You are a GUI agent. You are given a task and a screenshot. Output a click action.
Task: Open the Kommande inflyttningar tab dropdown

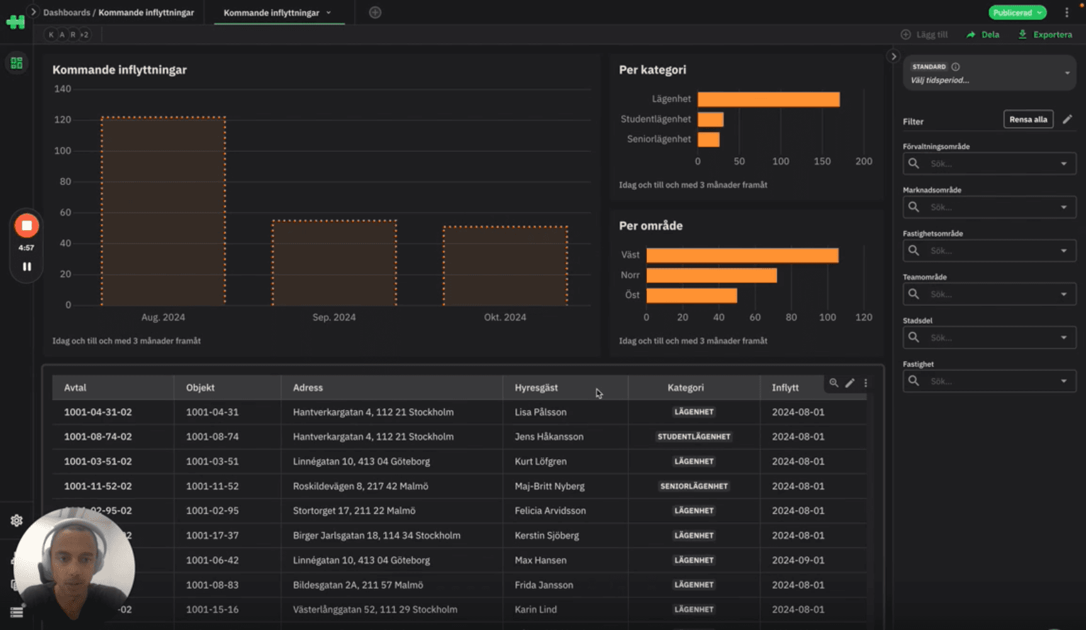tap(328, 13)
